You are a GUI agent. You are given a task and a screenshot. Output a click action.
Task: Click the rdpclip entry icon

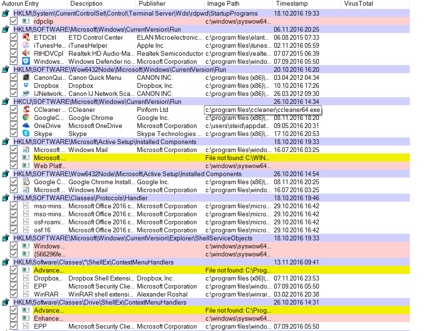point(26,21)
